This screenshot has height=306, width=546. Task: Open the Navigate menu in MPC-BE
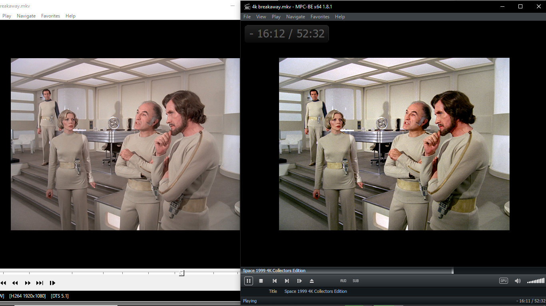coord(295,17)
